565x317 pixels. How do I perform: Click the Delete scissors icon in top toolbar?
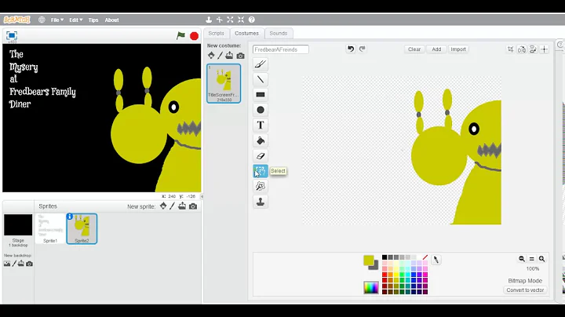click(220, 20)
